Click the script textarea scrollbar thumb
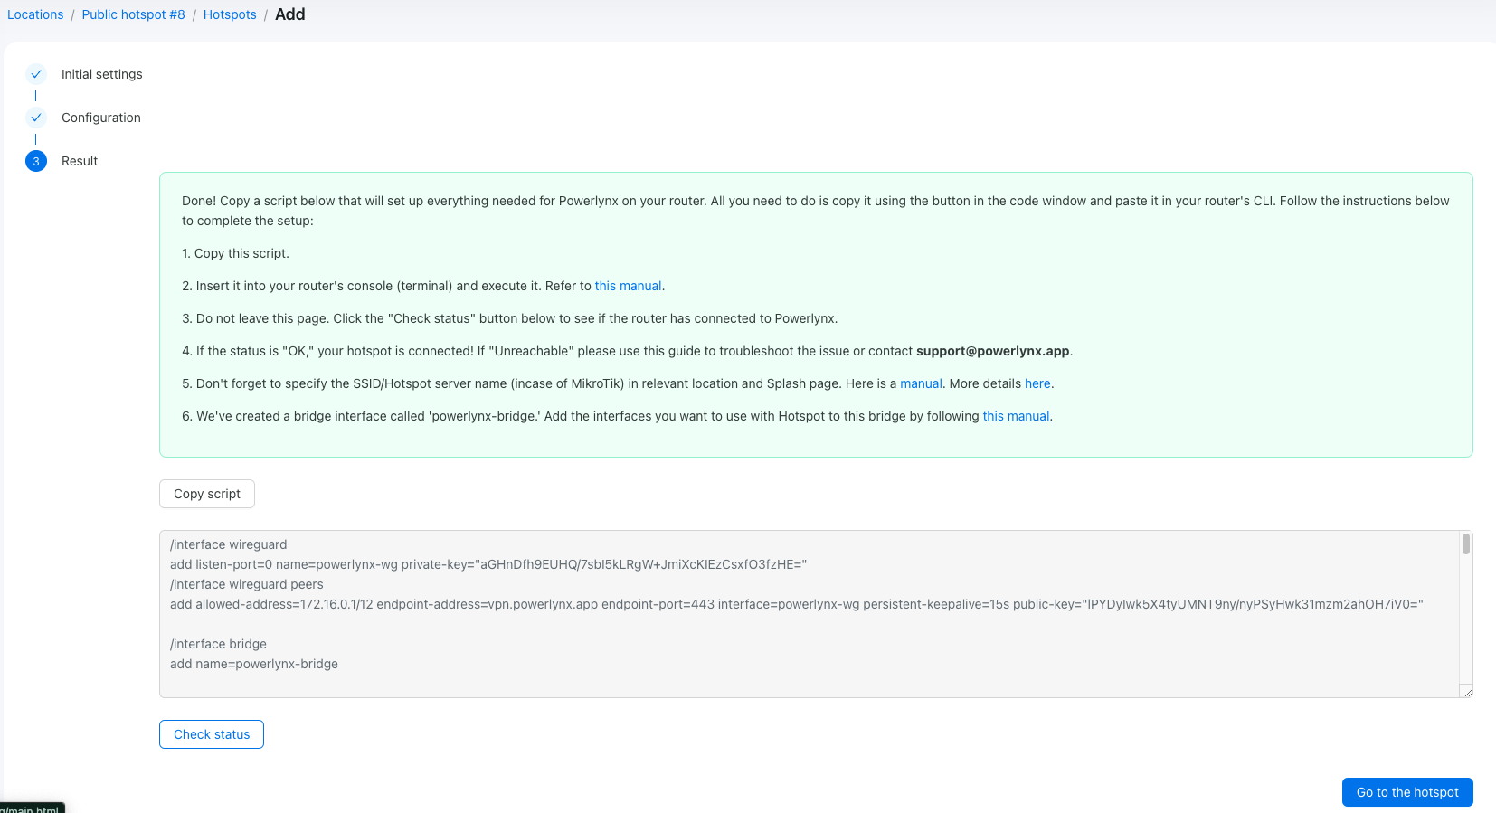1496x813 pixels. pyautogui.click(x=1466, y=544)
